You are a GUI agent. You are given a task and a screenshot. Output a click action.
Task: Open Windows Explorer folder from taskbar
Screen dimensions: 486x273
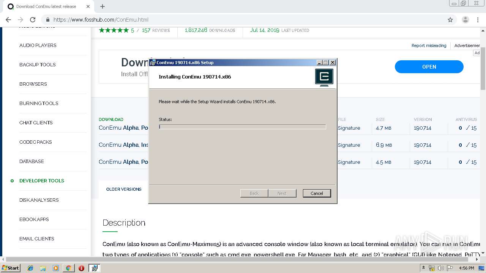(x=43, y=268)
